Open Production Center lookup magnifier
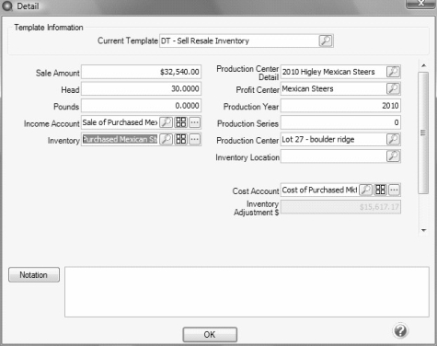 pos(393,139)
